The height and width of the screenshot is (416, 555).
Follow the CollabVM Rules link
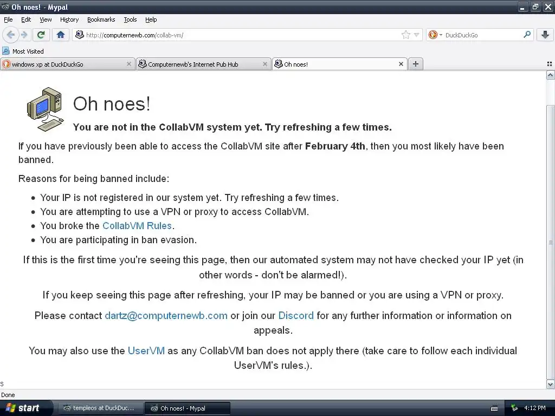click(x=137, y=226)
